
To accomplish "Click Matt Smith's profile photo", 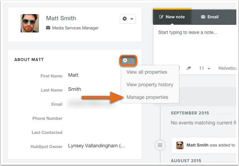I will (x=30, y=23).
